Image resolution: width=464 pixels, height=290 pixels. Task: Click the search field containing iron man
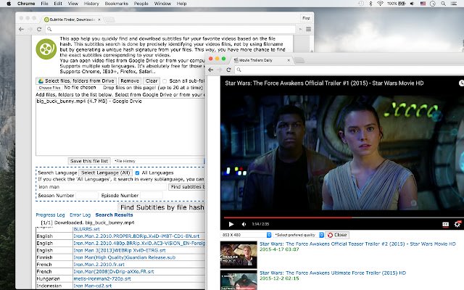pyautogui.click(x=101, y=187)
